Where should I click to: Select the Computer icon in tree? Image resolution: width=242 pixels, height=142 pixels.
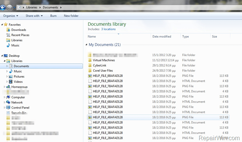pyautogui.click(x=8, y=97)
